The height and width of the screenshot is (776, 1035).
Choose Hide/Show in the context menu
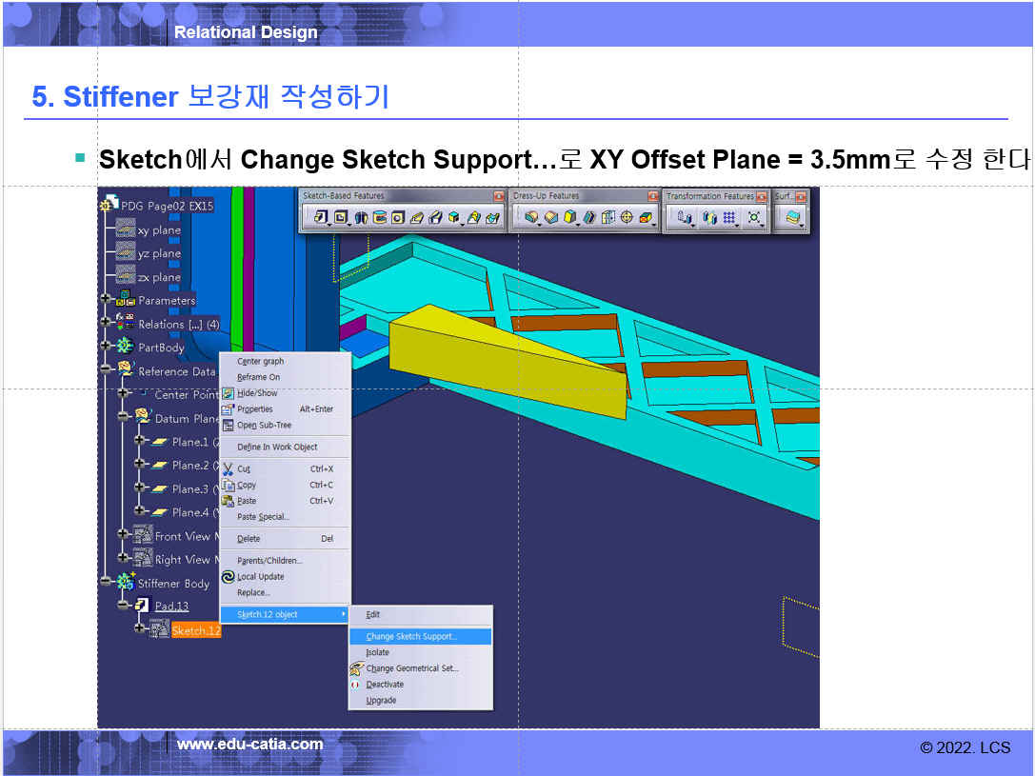point(257,393)
